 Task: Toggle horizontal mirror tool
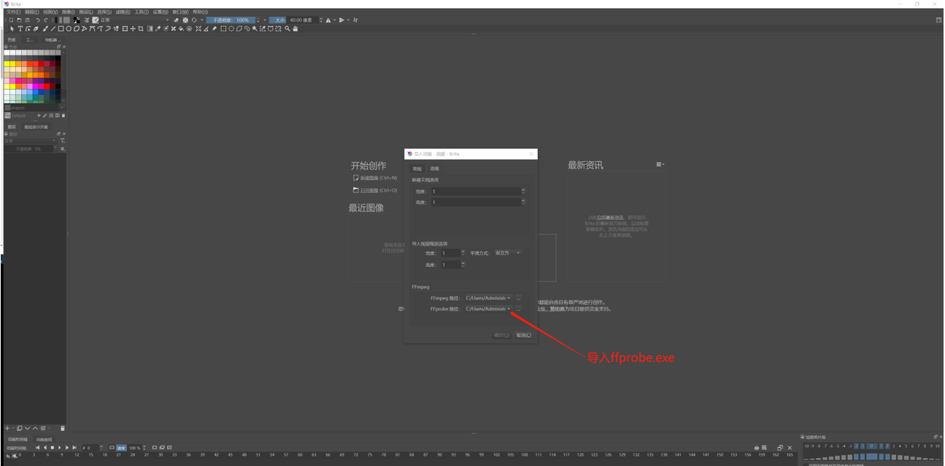[x=328, y=20]
